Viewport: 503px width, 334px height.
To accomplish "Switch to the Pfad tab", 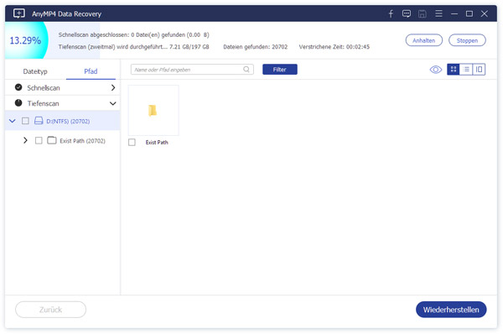I will pos(91,71).
